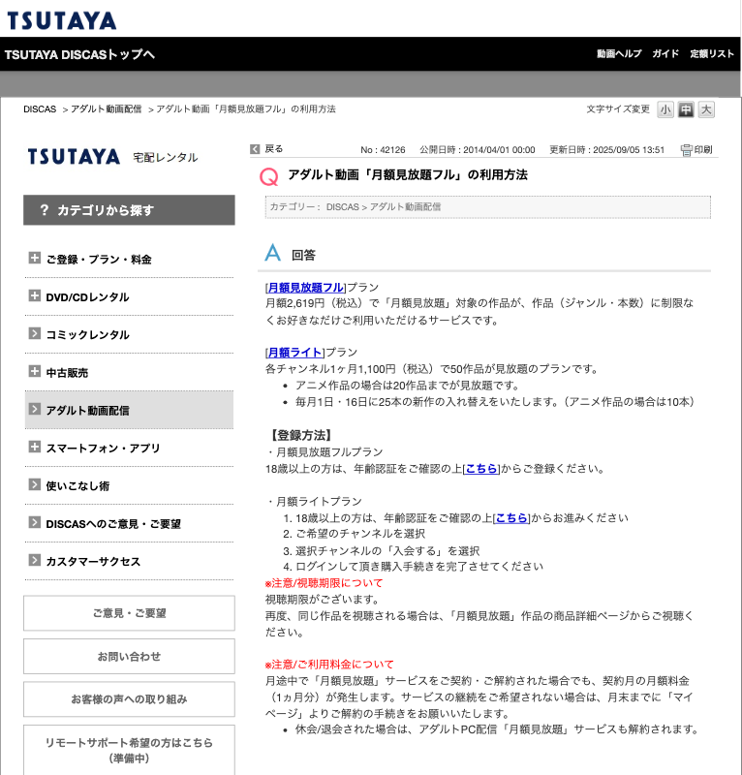This screenshot has width=742, height=775.
Task: Click the カテゴリから探す header
Action: (x=129, y=210)
